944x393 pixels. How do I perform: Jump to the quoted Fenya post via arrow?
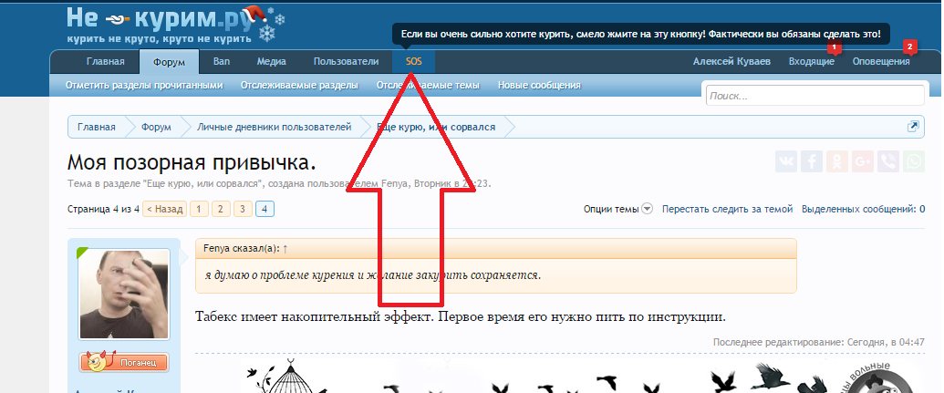point(285,249)
